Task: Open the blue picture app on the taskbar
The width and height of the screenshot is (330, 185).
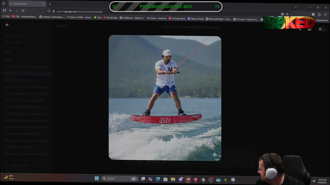Action: pos(218,180)
